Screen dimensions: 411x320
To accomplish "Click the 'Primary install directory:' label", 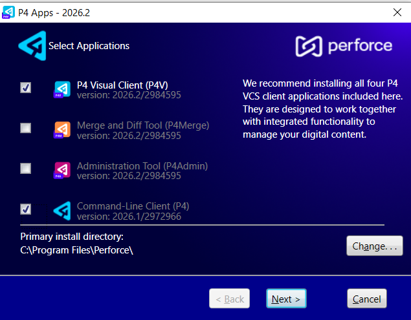I will [72, 237].
